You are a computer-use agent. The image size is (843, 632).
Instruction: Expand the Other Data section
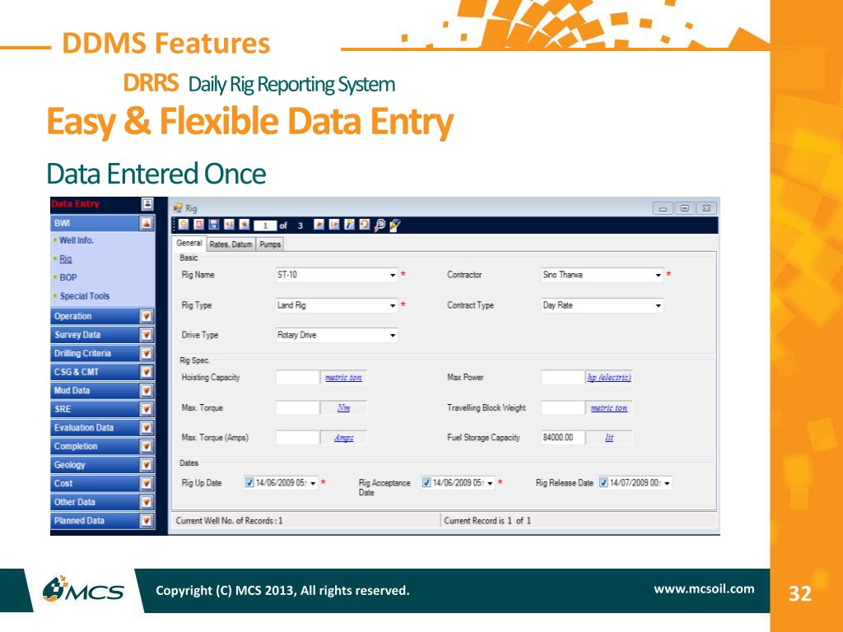point(147,502)
